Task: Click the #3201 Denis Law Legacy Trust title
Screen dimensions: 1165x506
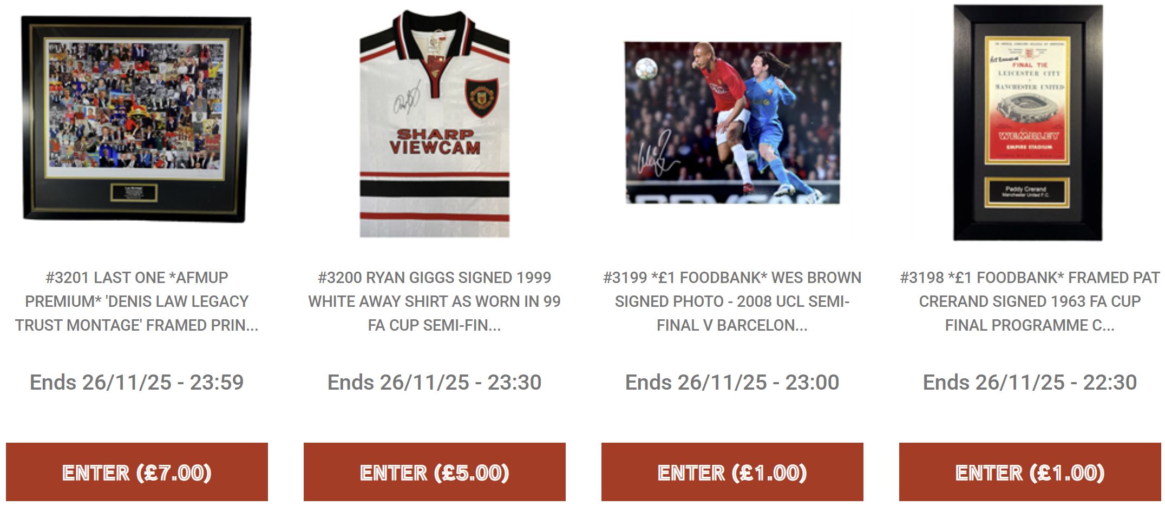Action: pos(136,301)
